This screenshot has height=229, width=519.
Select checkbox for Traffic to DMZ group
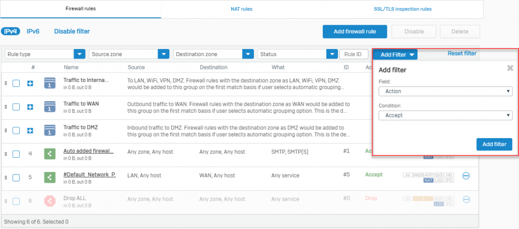[16, 130]
